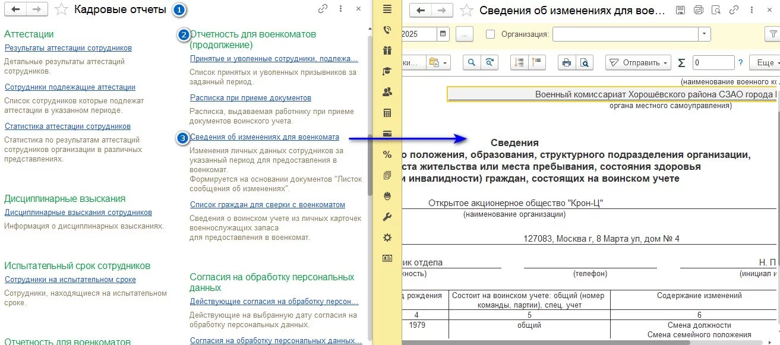The height and width of the screenshot is (345, 780).
Task: Add Кадровые отчеты to favorites star
Action: [x=60, y=10]
